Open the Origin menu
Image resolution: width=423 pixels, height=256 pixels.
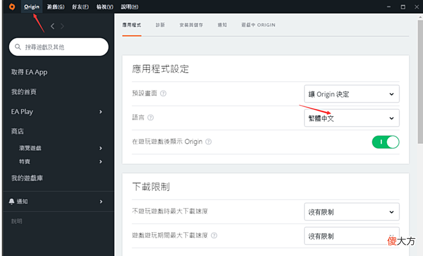31,7
